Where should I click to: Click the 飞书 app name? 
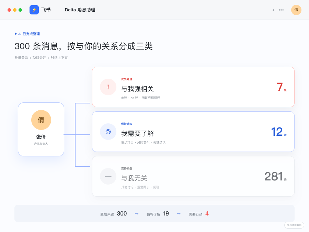[46, 10]
